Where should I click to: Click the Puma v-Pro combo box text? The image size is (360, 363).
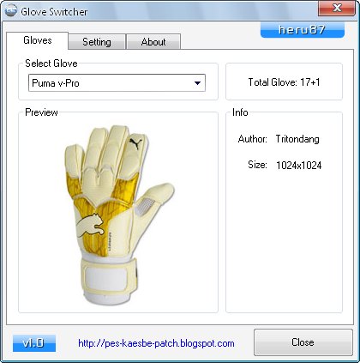point(56,83)
